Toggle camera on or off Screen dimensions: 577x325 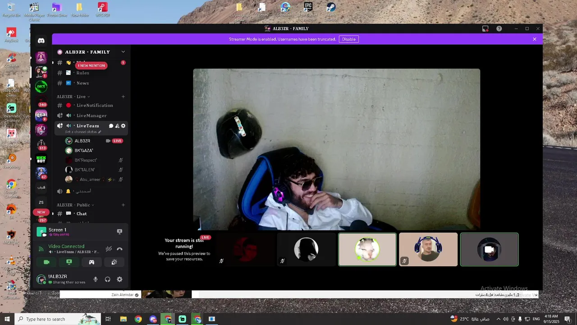(46, 262)
